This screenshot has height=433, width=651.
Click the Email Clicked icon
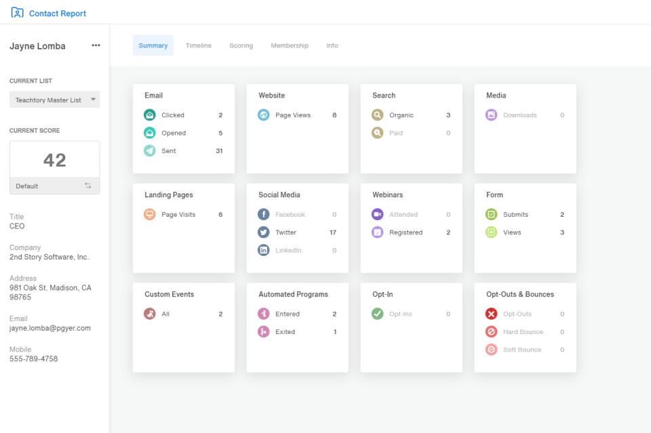point(149,115)
